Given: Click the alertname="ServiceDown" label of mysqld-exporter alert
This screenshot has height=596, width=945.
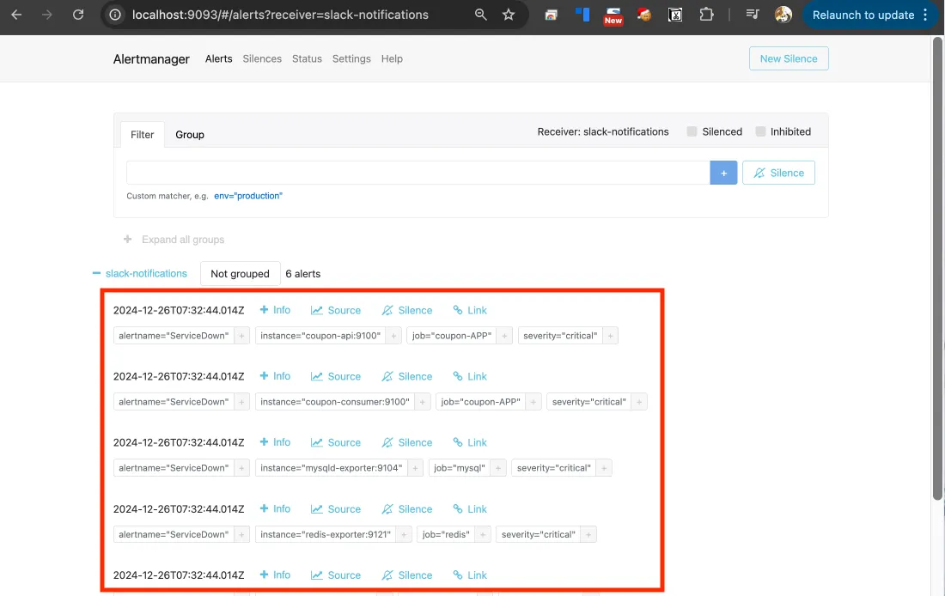Looking at the screenshot, I should (x=174, y=468).
